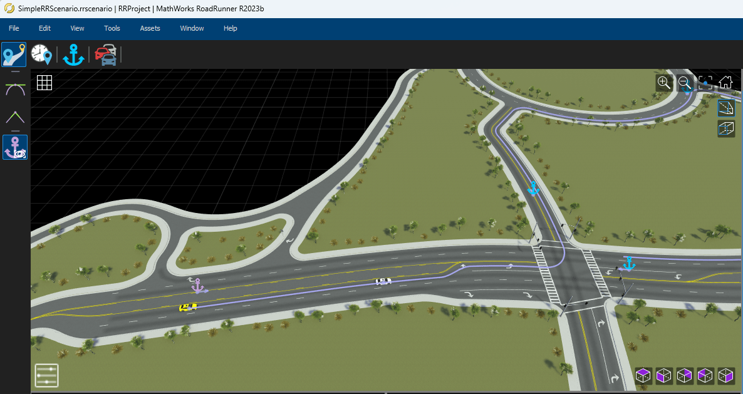
Task: Open the View menu
Action: [77, 28]
